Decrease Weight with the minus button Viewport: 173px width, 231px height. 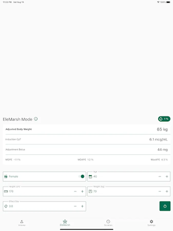tap(160, 191)
